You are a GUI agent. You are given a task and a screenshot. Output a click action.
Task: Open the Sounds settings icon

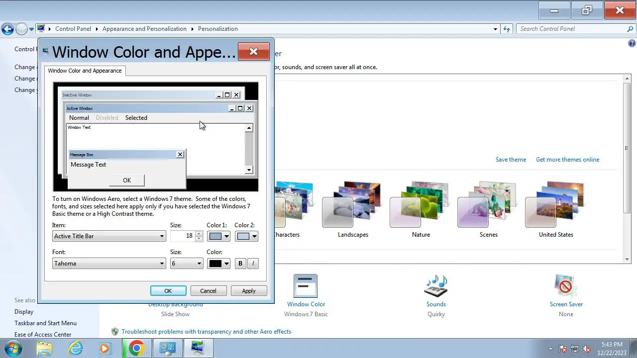(436, 286)
